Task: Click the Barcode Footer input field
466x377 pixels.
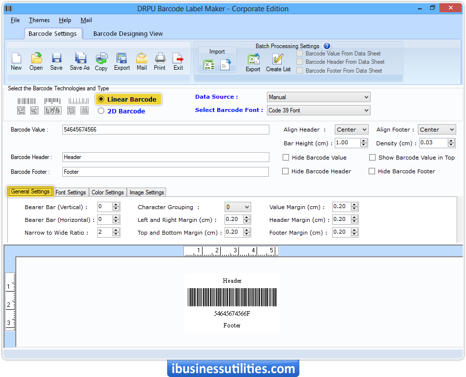Action: (x=166, y=172)
